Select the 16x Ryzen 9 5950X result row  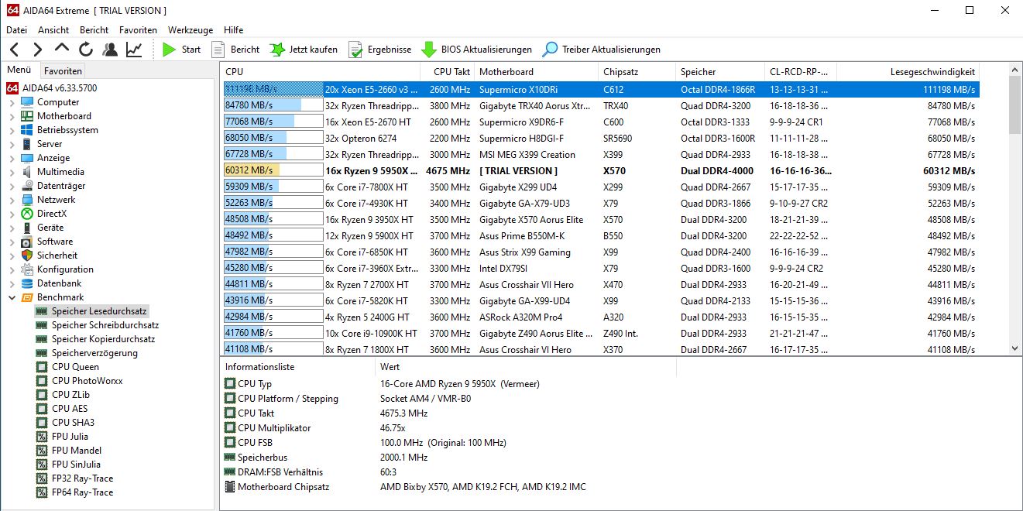pyautogui.click(x=602, y=170)
